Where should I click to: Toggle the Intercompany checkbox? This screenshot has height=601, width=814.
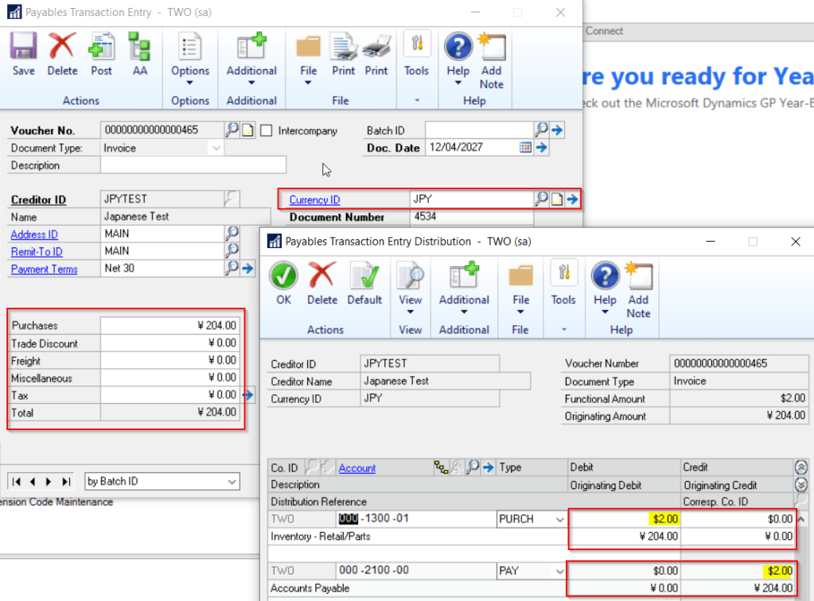point(267,130)
